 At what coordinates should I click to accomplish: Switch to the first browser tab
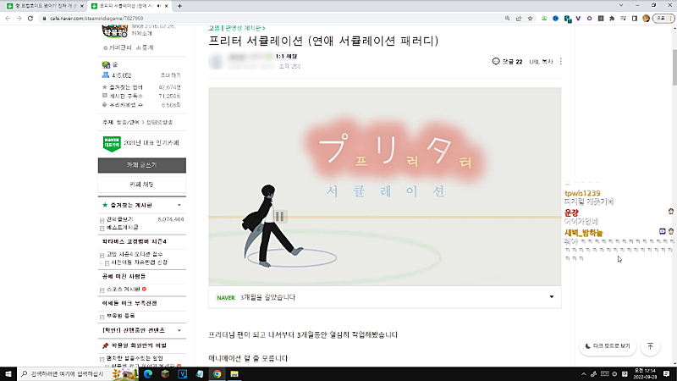pyautogui.click(x=45, y=6)
